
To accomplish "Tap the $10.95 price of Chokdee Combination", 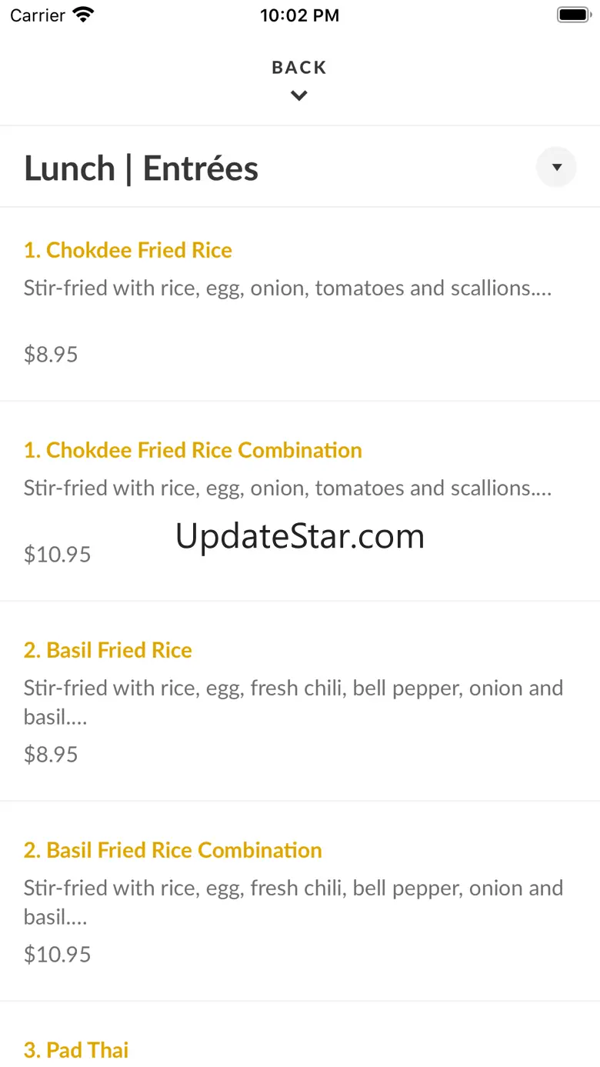I will [57, 555].
